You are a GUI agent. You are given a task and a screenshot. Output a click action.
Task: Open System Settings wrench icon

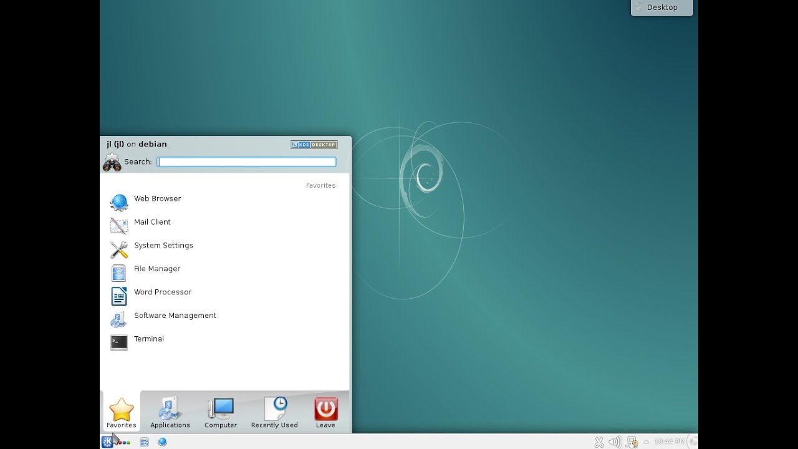click(118, 249)
